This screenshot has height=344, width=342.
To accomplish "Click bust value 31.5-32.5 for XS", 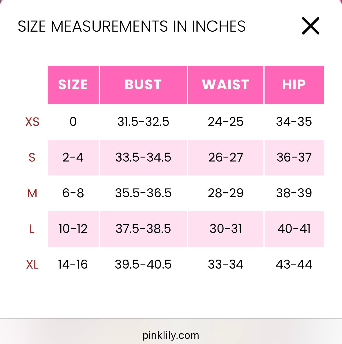I will (x=143, y=122).
